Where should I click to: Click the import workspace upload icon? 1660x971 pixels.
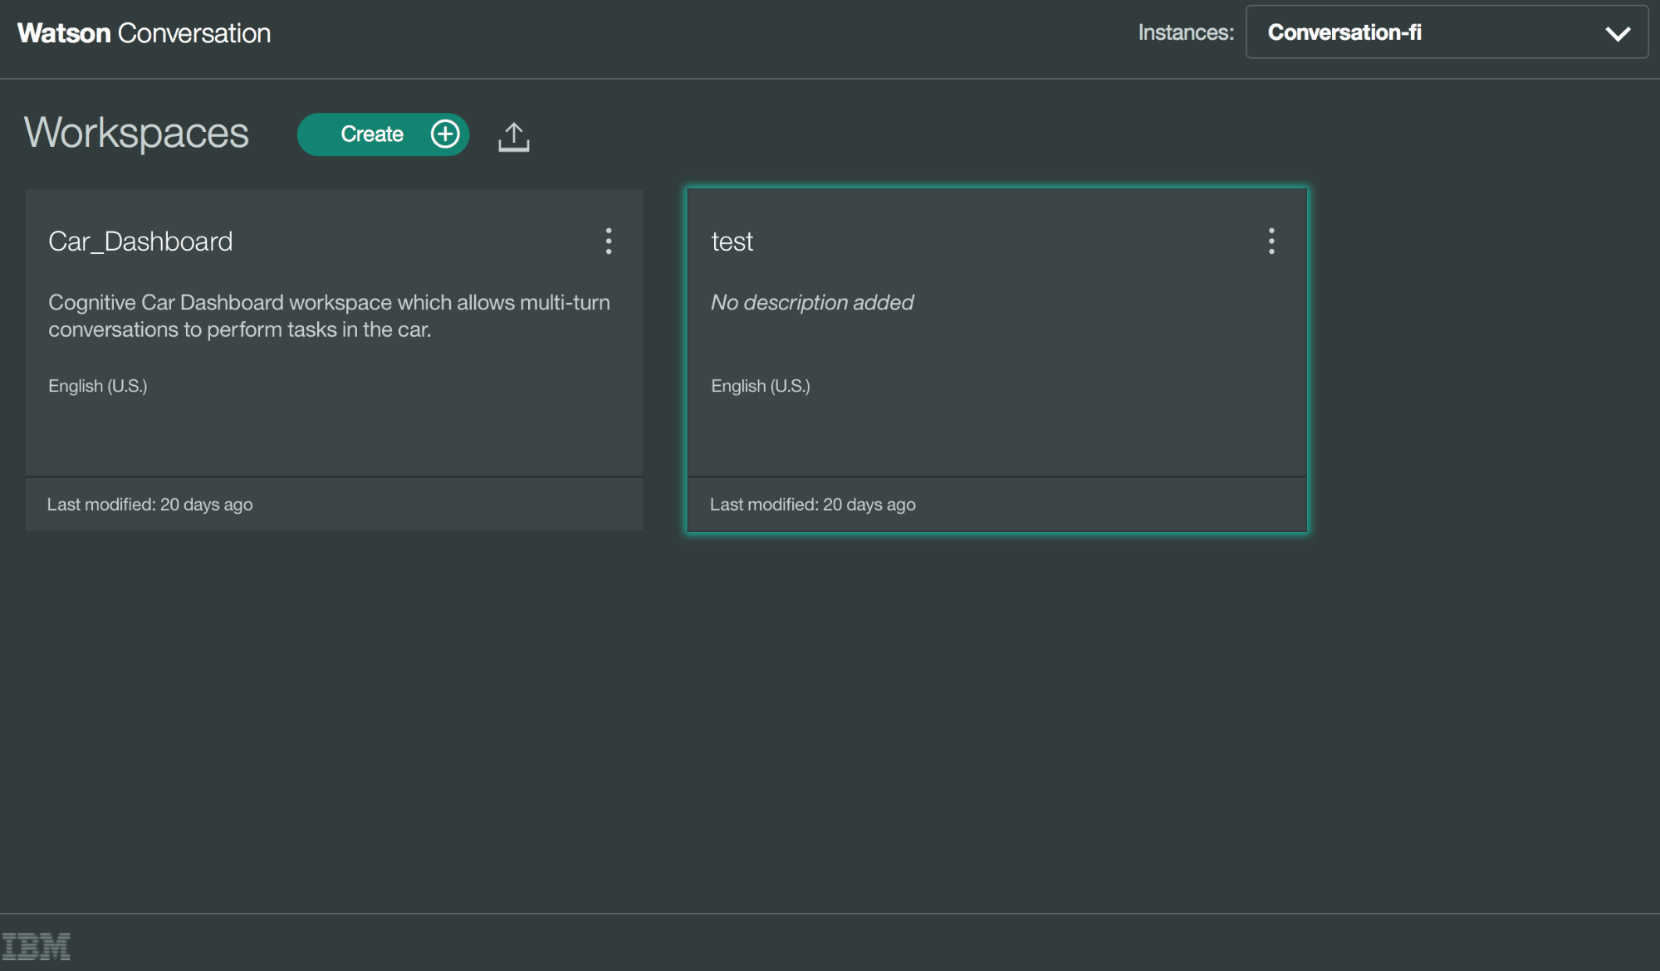coord(514,137)
